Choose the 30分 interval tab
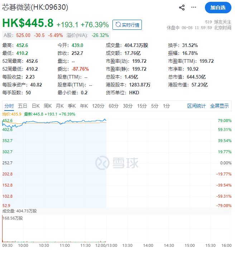This screenshot has height=254, width=235. coord(128,106)
